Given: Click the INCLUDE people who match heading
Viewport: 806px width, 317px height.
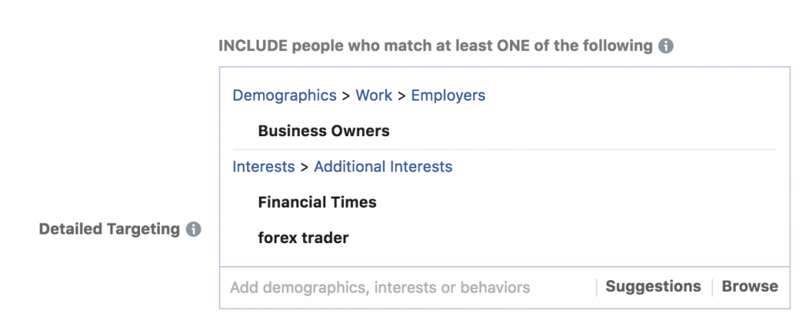Looking at the screenshot, I should pyautogui.click(x=435, y=46).
